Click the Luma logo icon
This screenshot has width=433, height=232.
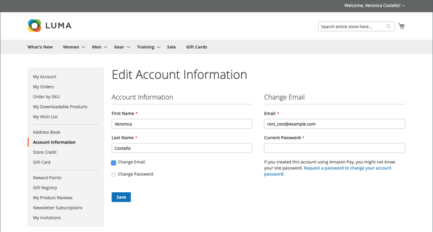click(x=35, y=25)
